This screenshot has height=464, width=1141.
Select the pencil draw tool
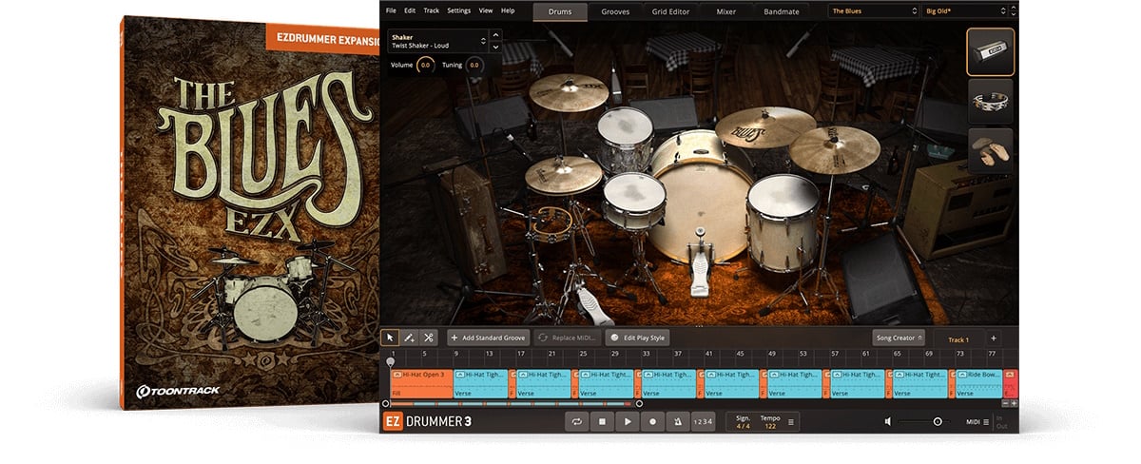pos(410,338)
